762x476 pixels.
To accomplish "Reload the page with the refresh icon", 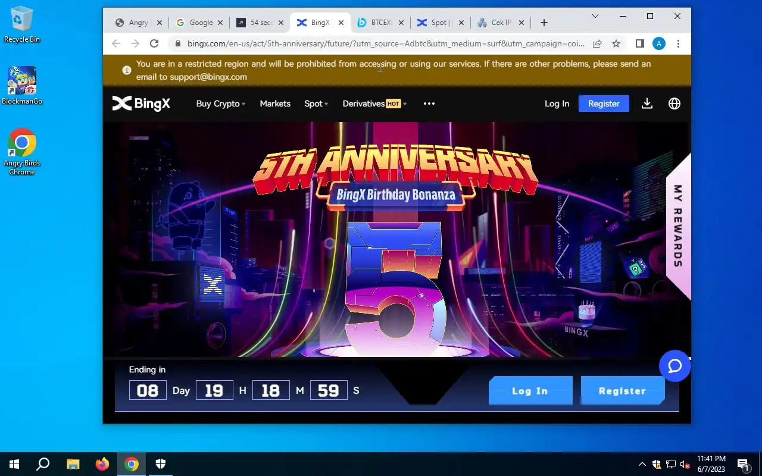I will 154,43.
